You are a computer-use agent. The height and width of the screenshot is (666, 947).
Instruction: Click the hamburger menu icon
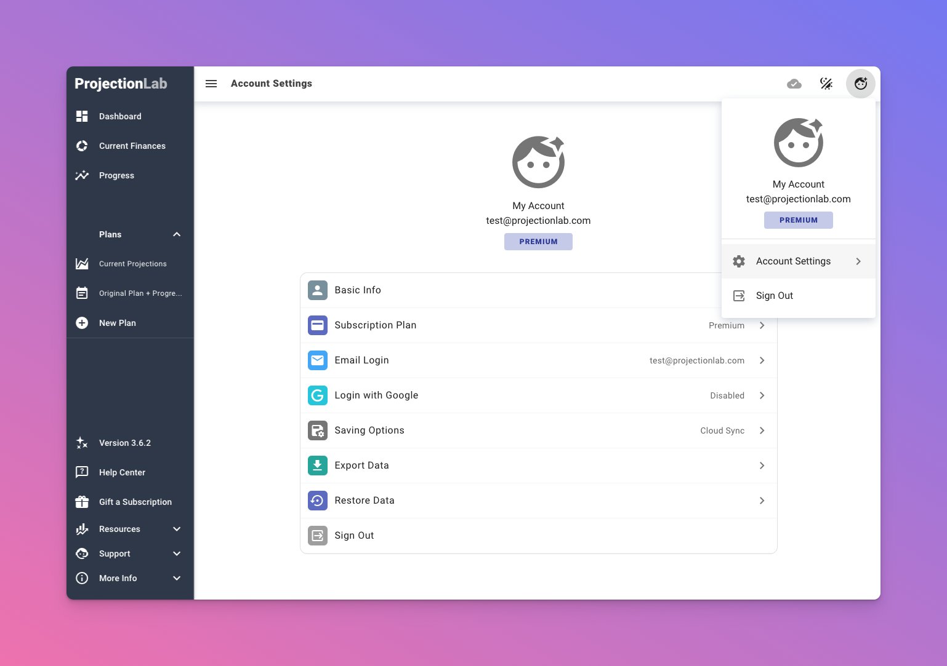(x=211, y=84)
